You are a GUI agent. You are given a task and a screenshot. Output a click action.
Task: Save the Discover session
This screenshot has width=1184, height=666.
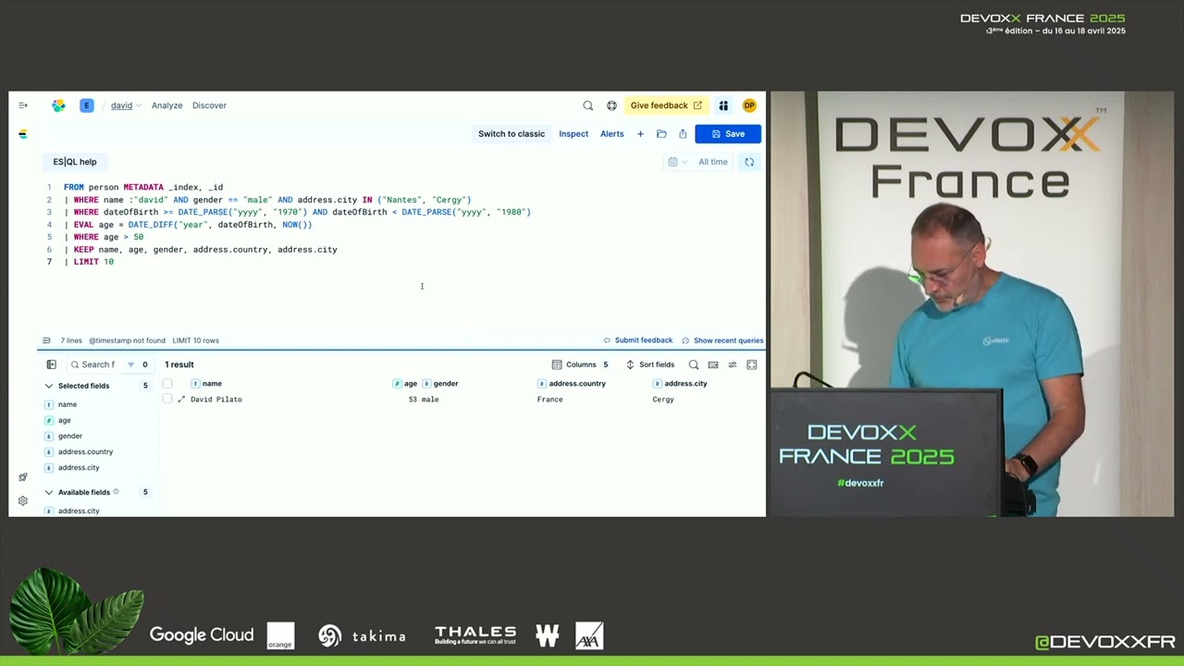click(728, 134)
